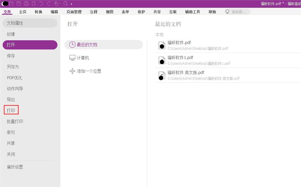
Task: Select the 批量打印 sidebar option
Action: click(x=14, y=121)
